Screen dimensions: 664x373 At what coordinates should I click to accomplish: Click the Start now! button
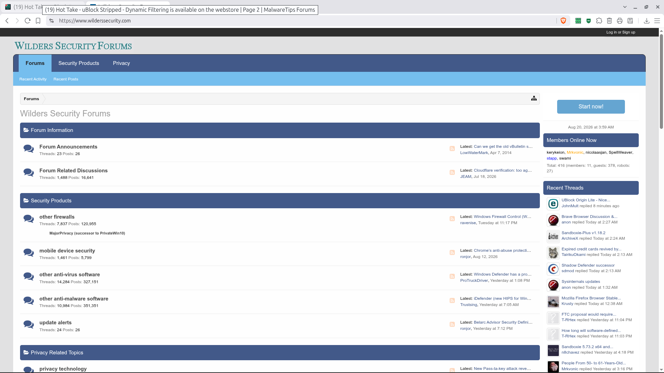pyautogui.click(x=591, y=107)
